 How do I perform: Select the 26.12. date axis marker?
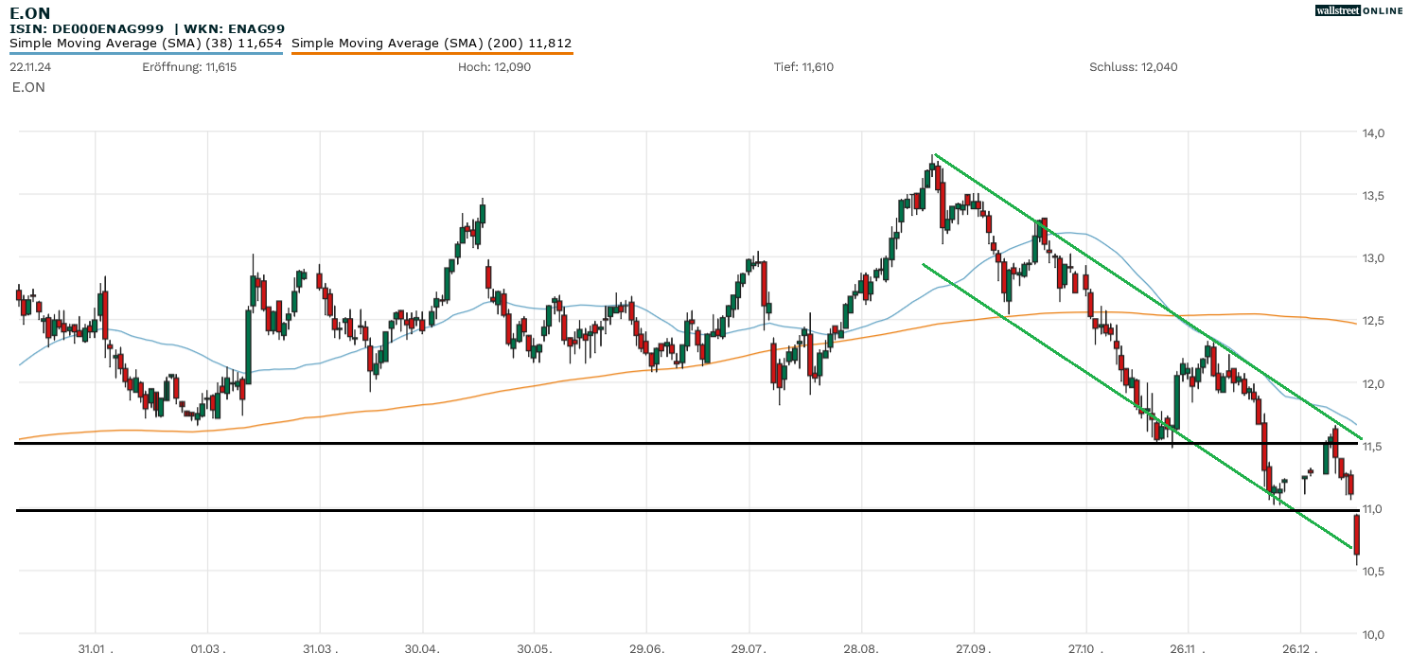(1299, 650)
